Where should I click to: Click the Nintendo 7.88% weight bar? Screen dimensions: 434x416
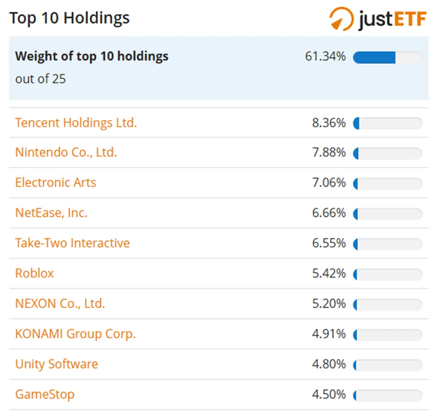(x=388, y=154)
